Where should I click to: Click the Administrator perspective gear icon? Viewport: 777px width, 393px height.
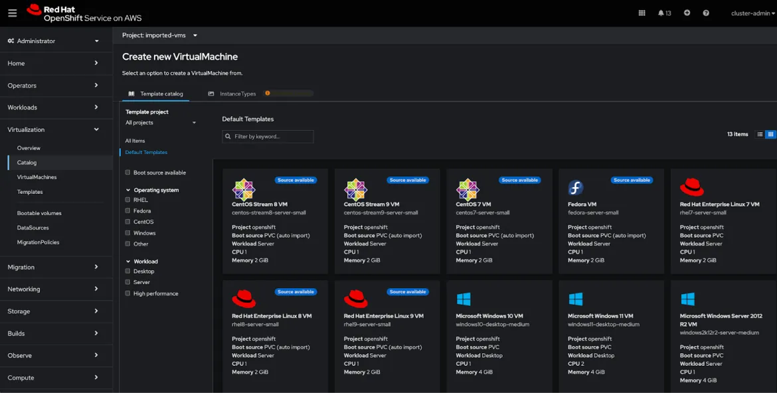pos(11,41)
